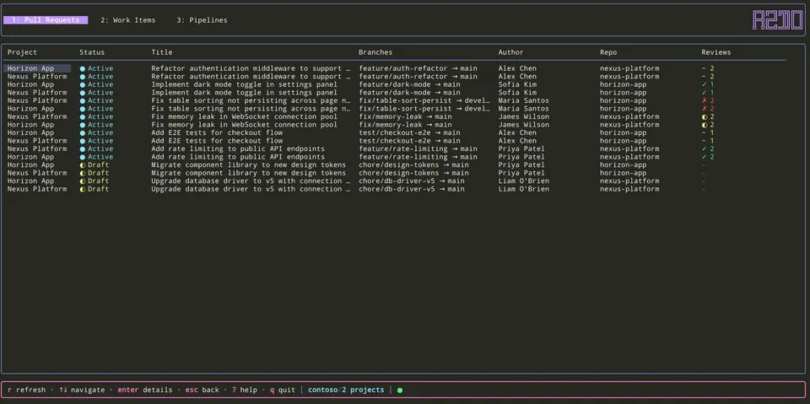Select the Nexus Platform 'Add E2E tests for checkout flow' title

point(217,141)
